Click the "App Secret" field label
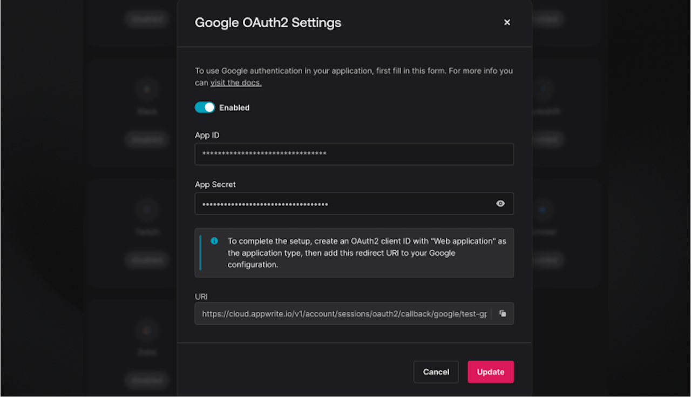The width and height of the screenshot is (691, 397). tap(215, 184)
